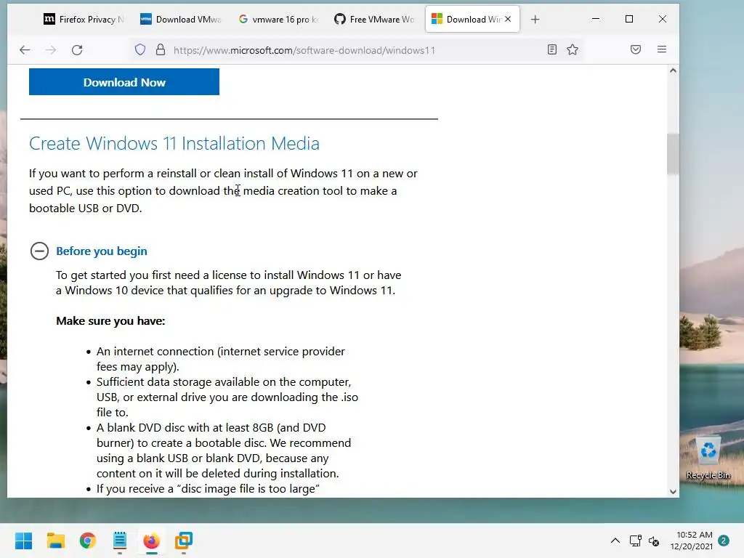Image resolution: width=744 pixels, height=558 pixels.
Task: Switch to the Firefox Privacy Notice tab
Action: pos(84,20)
